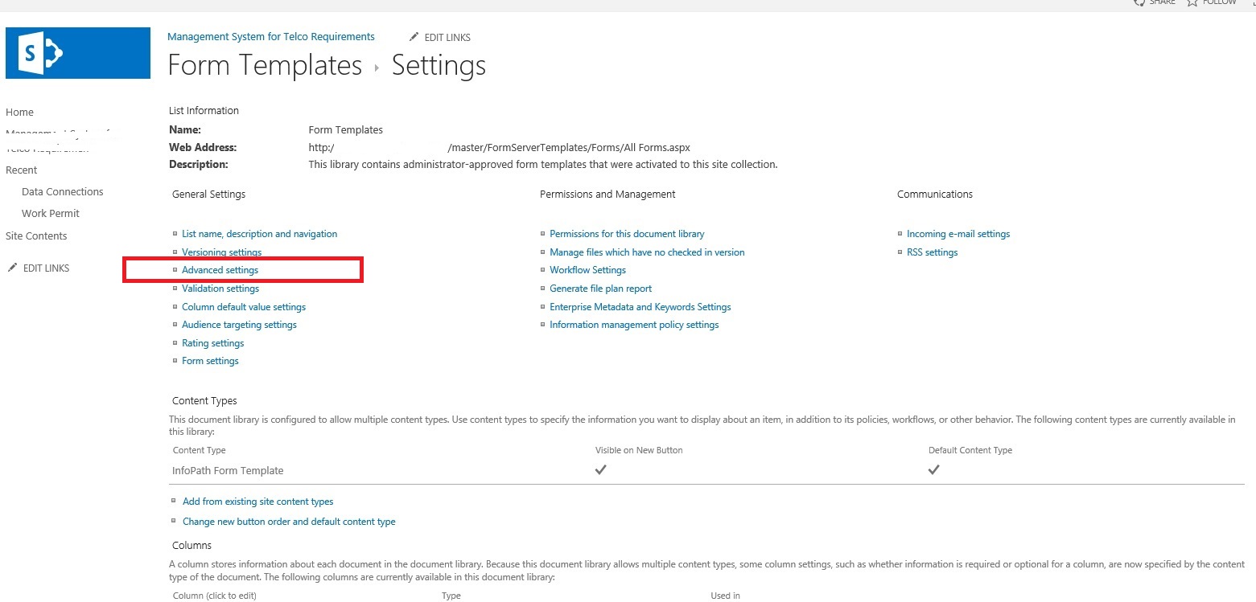Open Workflow Settings
1256x602 pixels.
tap(587, 269)
